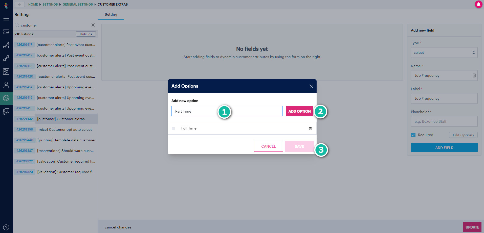Open the notifications bell icon

pos(478,4)
